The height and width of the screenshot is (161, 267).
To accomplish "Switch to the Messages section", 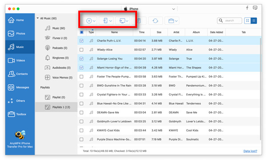I will (x=20, y=87).
